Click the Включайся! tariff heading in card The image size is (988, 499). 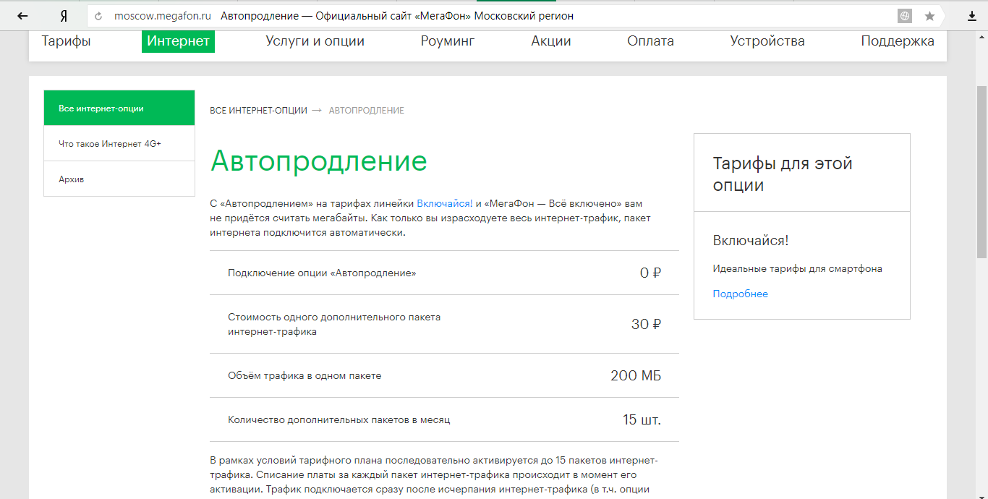point(751,241)
